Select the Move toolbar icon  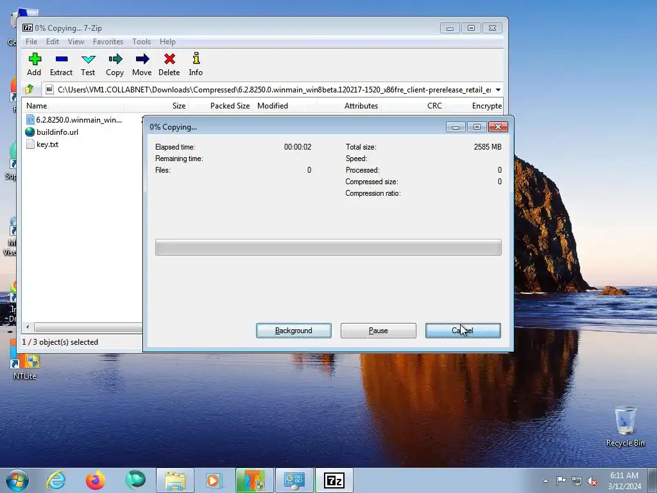point(142,64)
